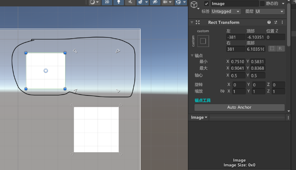Select the bottom-left anchor triangle handle
This screenshot has height=170, width=296.
[x=75, y=91]
